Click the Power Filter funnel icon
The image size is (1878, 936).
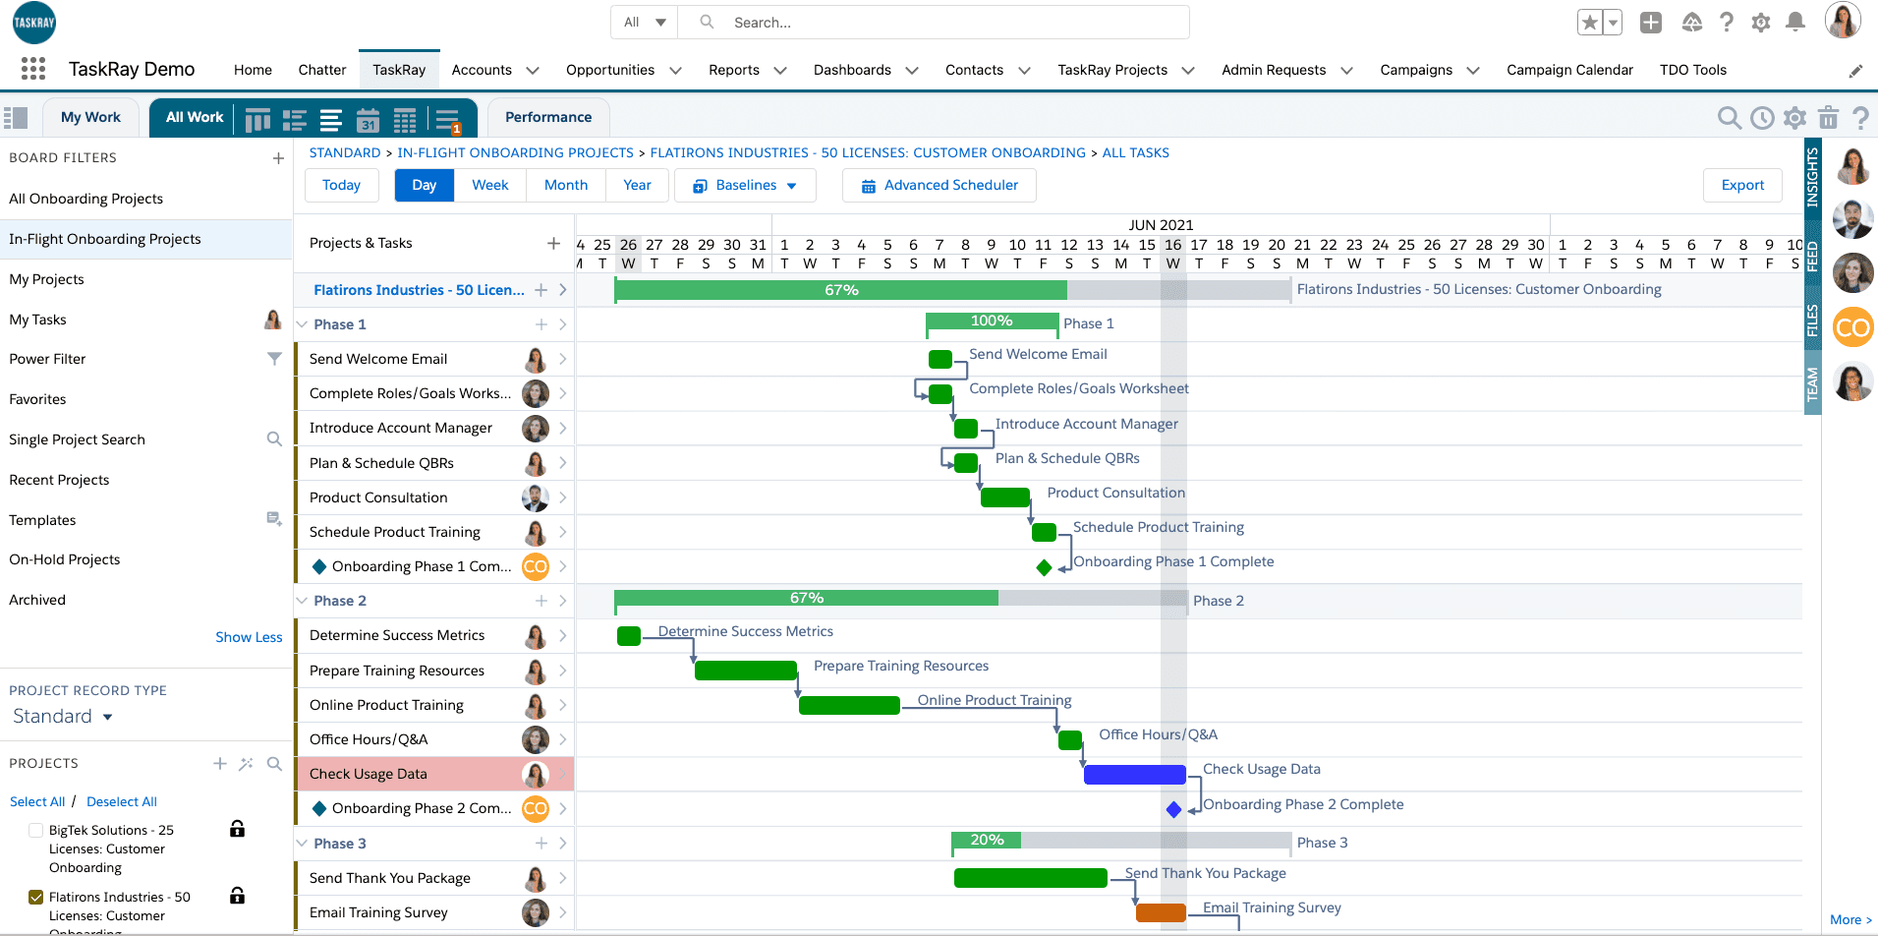click(274, 359)
